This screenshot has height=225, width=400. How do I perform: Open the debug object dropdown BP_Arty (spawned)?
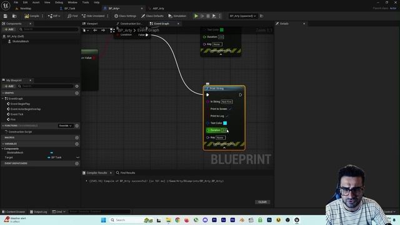click(242, 16)
